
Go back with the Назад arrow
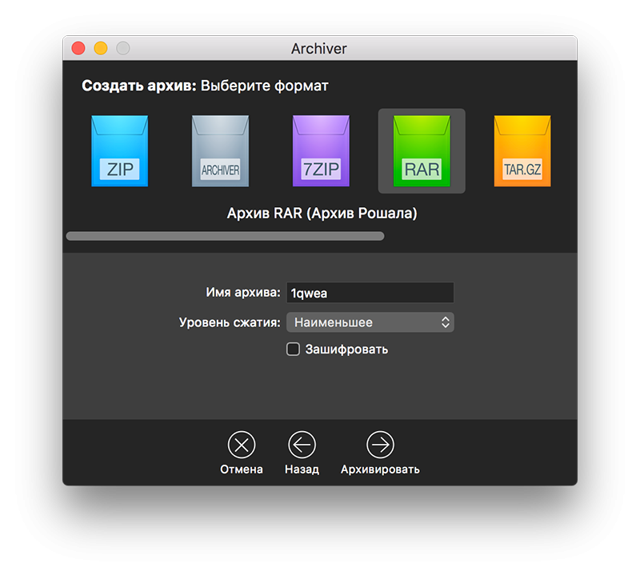click(302, 445)
